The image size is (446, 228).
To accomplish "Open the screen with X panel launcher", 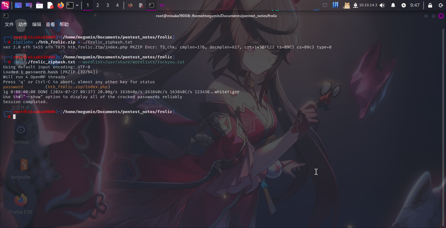I will [29, 5].
